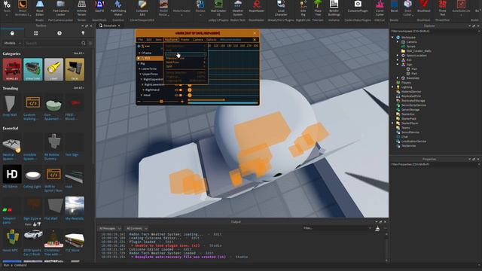Viewport: 482px width, 271px height.
Task: Expand the SpawnLocation node in Explorer
Action: [x=398, y=56]
